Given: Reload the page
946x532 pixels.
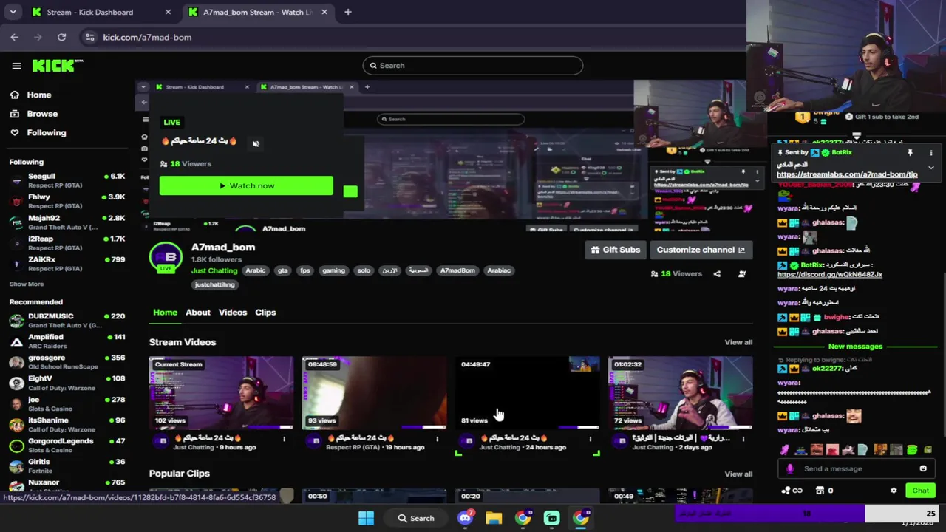Looking at the screenshot, I should (x=62, y=37).
